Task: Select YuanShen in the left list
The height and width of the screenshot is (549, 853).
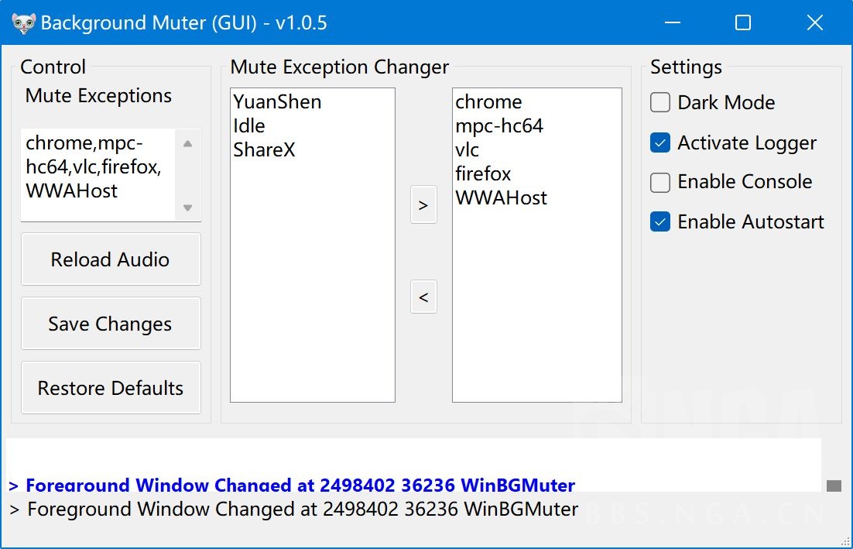Action: pyautogui.click(x=277, y=102)
